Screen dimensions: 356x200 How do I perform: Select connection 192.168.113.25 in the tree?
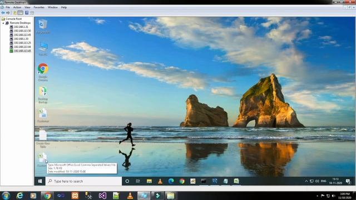tap(22, 43)
